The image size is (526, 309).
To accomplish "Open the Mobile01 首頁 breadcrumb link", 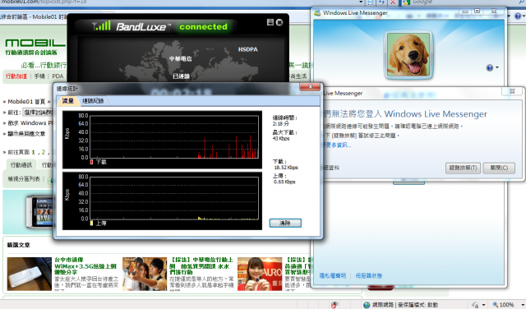I will [x=26, y=101].
